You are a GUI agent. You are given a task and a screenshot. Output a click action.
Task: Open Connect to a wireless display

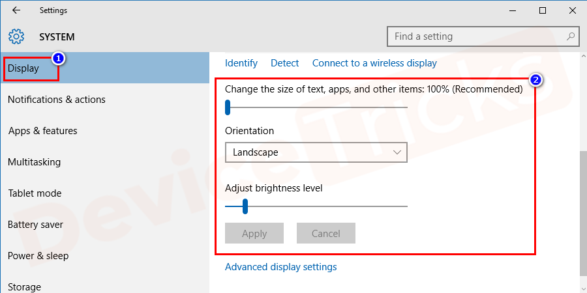(374, 63)
